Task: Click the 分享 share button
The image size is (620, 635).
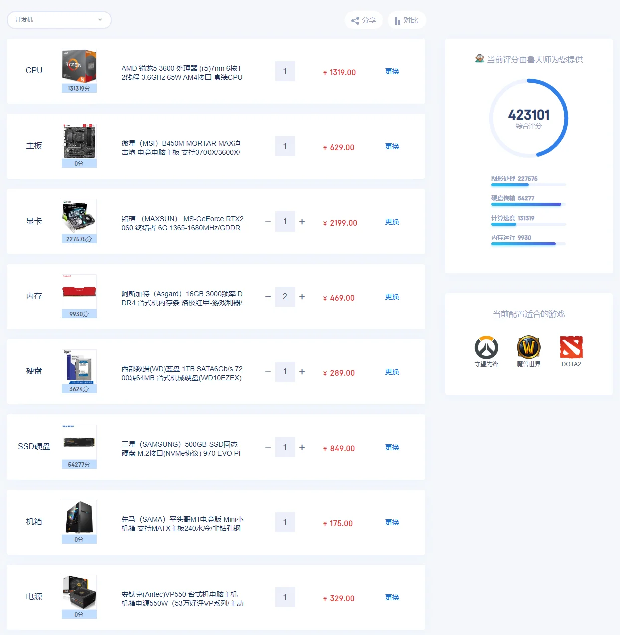Action: pos(364,20)
